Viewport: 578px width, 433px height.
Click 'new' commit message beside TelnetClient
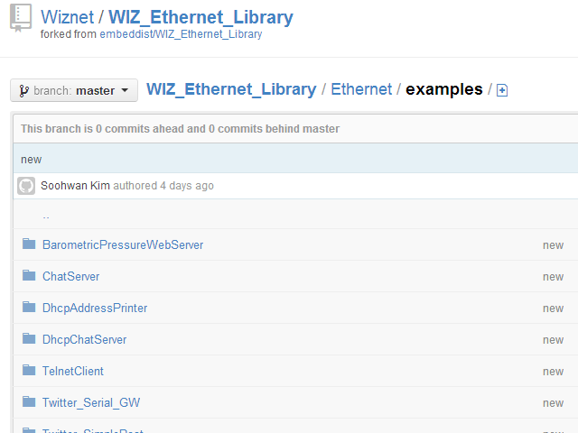(x=553, y=372)
